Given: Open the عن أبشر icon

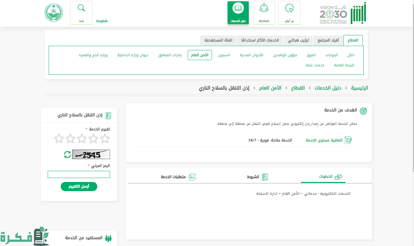Looking at the screenshot, I should click(x=289, y=8).
